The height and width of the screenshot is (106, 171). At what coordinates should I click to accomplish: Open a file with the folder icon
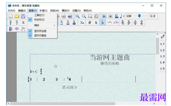(x=17, y=16)
